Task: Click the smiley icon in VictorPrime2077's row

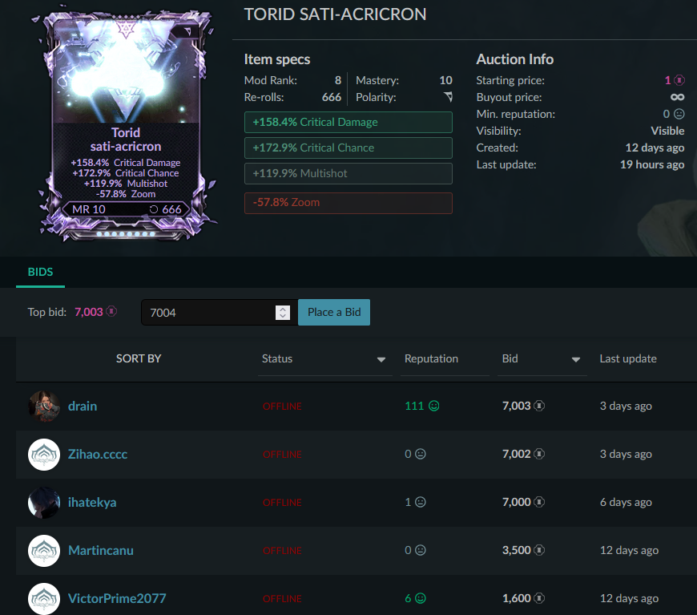Action: (x=420, y=598)
